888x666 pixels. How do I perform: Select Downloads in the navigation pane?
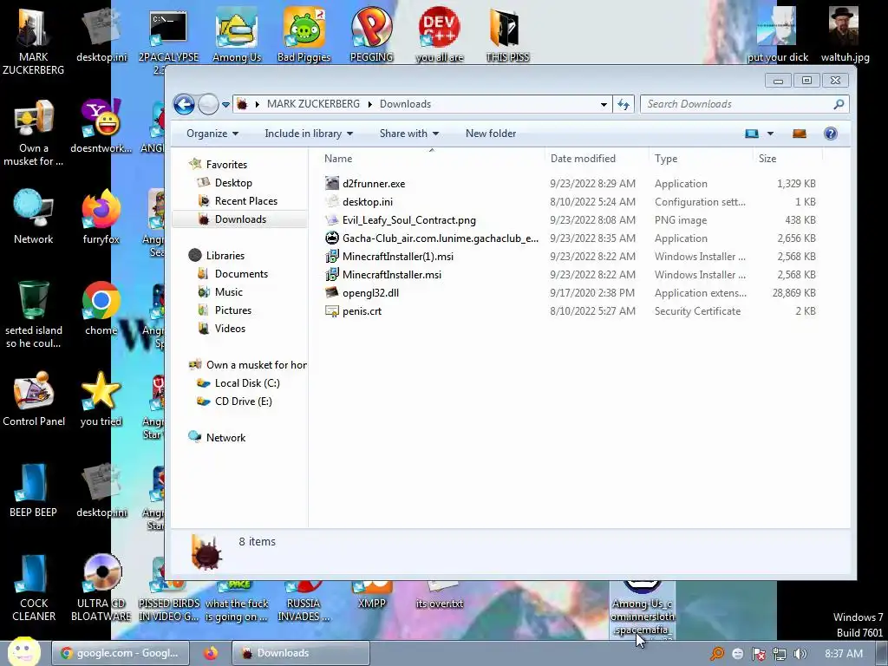coord(240,219)
